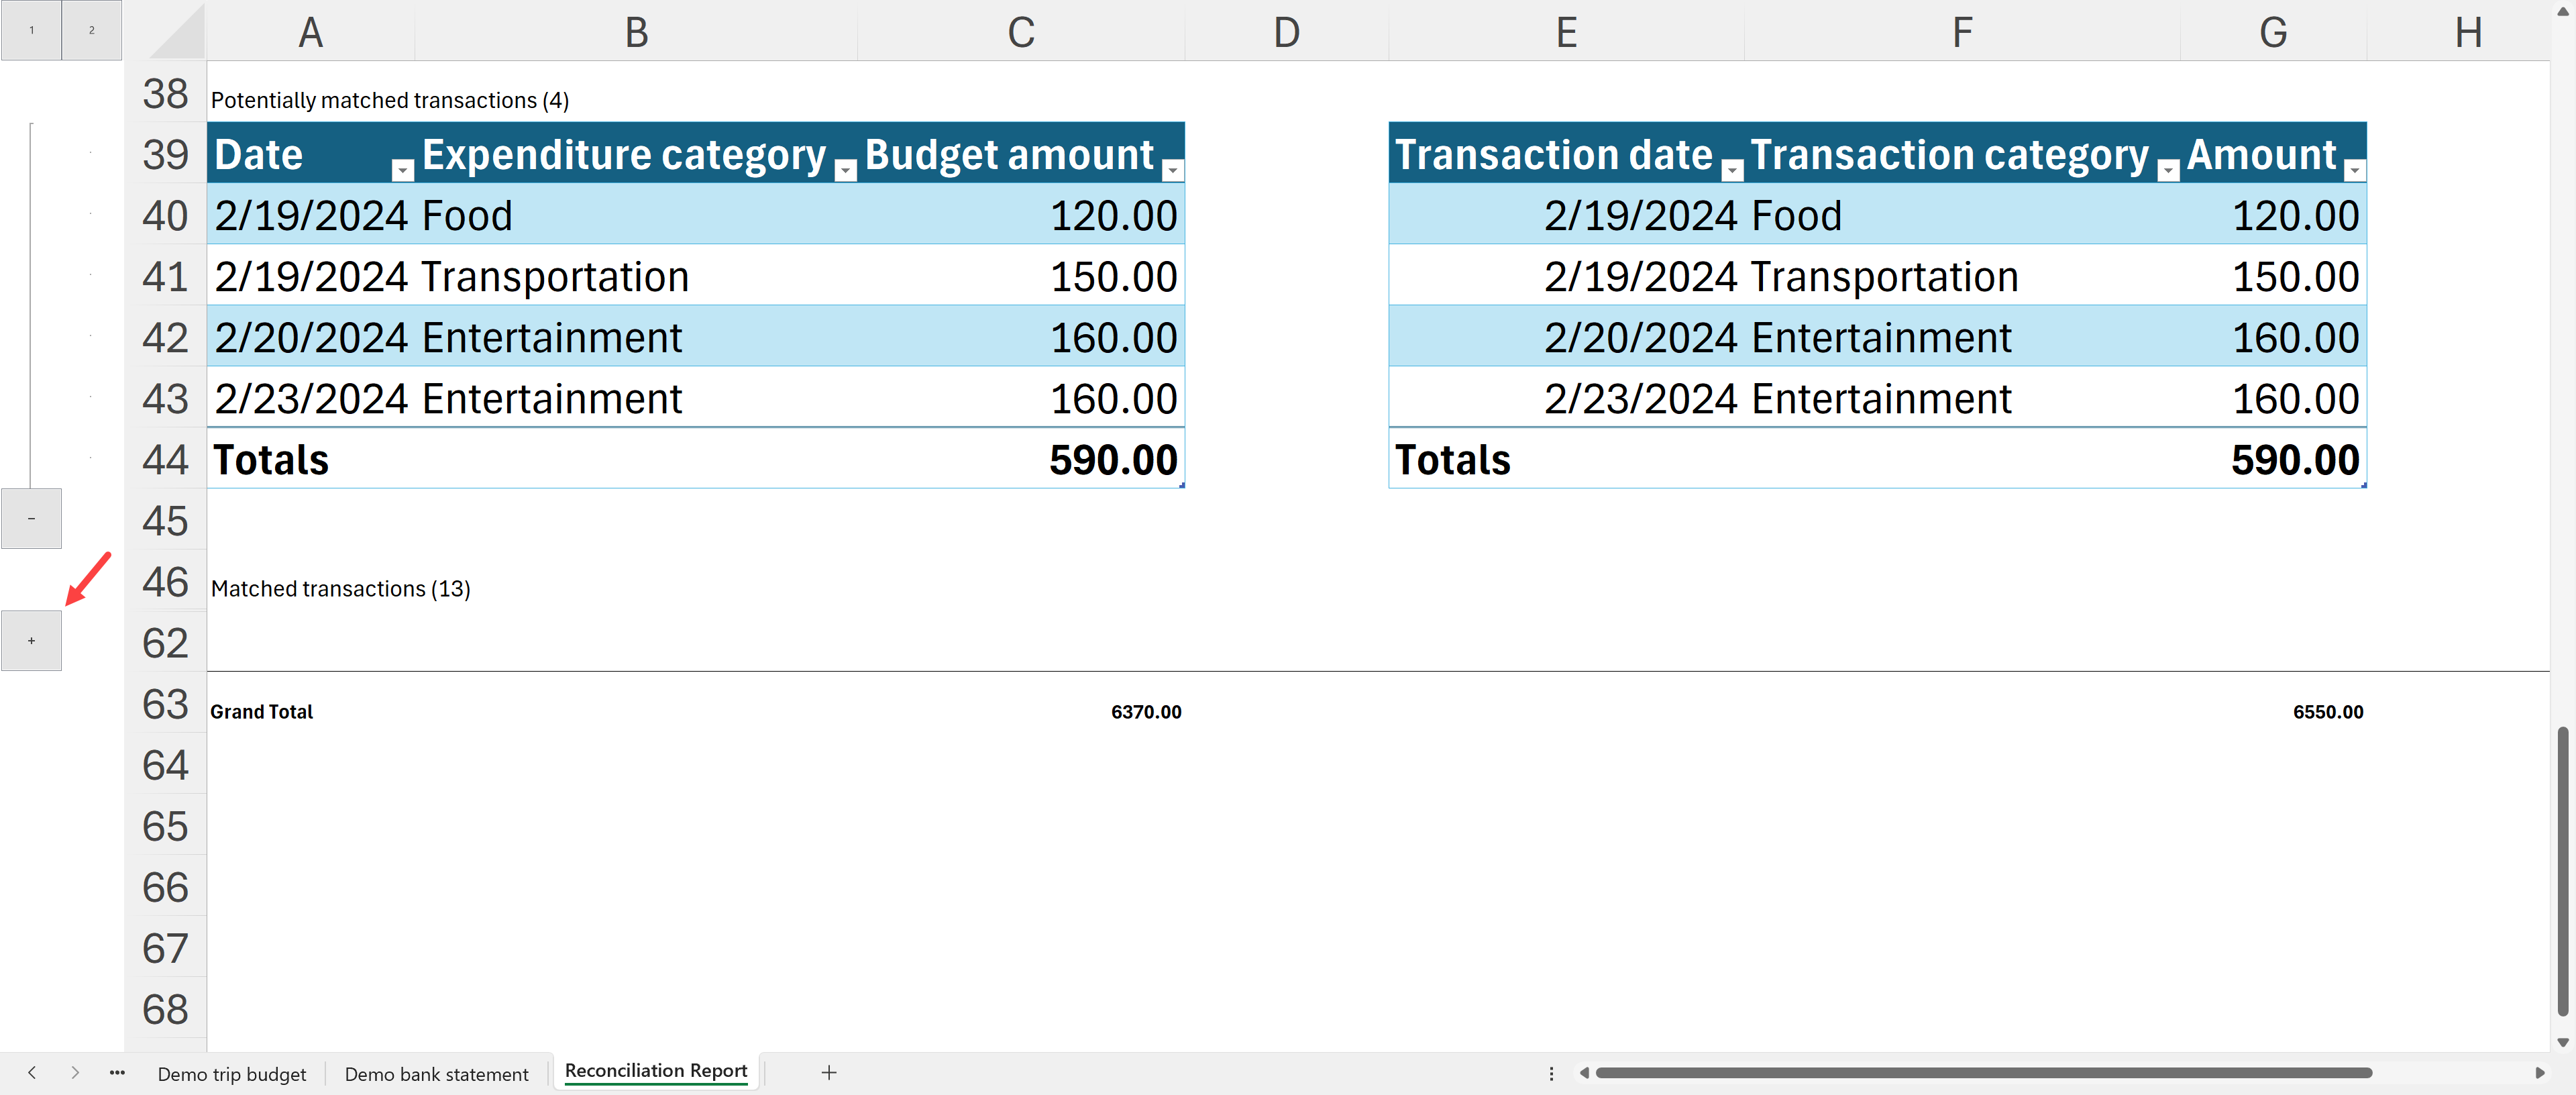Expand the Matched transactions group

(x=31, y=640)
